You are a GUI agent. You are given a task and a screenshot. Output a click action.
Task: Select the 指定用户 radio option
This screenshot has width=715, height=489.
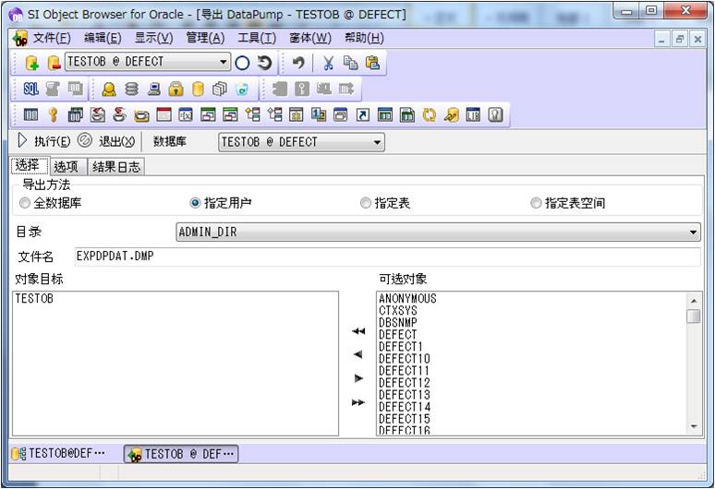pos(221,203)
